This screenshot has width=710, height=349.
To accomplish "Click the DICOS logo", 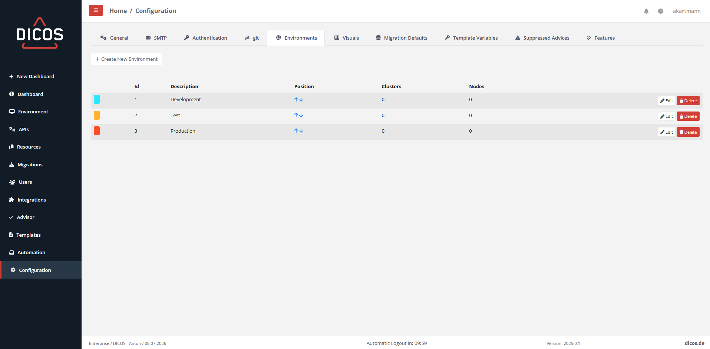I will [x=40, y=33].
